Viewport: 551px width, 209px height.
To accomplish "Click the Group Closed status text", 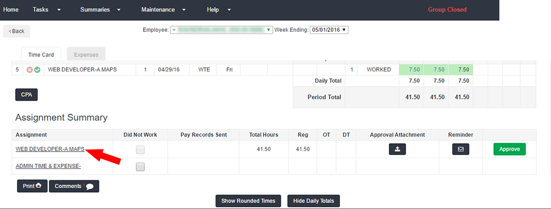I will click(447, 10).
